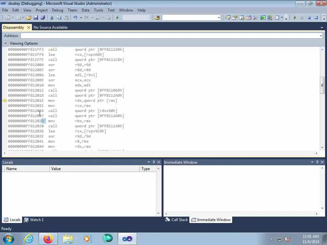Viewport: 327px width, 245px height.
Task: Click the Team Explorer toolbar icon
Action: pyautogui.click(x=242, y=18)
